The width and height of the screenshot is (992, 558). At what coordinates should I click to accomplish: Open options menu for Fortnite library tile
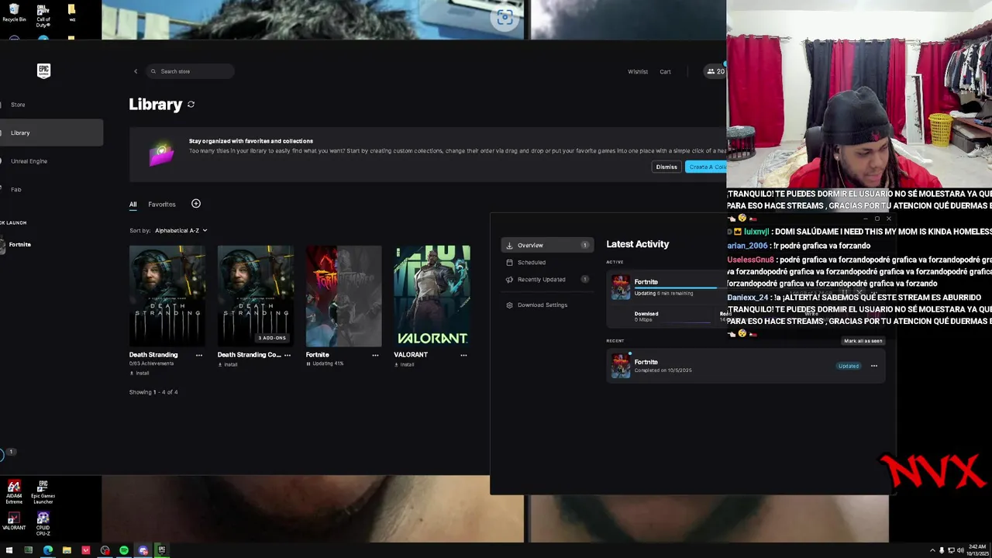click(x=375, y=355)
